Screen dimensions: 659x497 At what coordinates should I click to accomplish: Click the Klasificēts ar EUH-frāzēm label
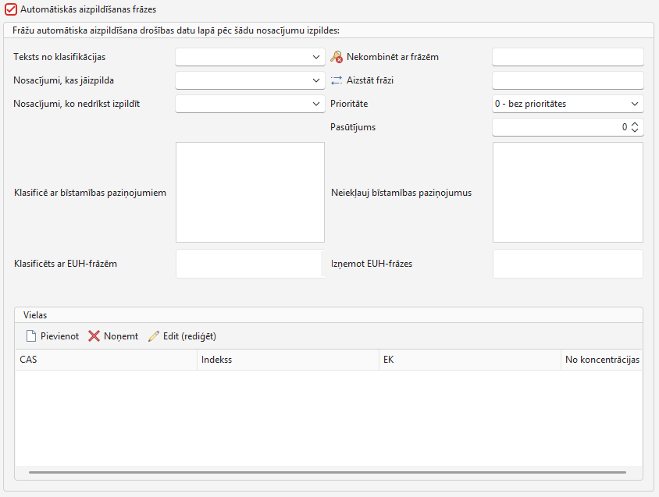66,264
